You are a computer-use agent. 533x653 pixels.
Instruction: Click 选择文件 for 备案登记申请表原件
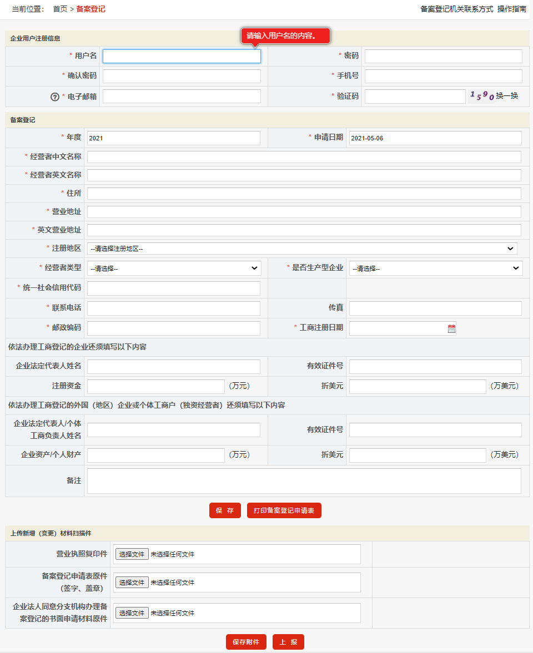tap(132, 583)
